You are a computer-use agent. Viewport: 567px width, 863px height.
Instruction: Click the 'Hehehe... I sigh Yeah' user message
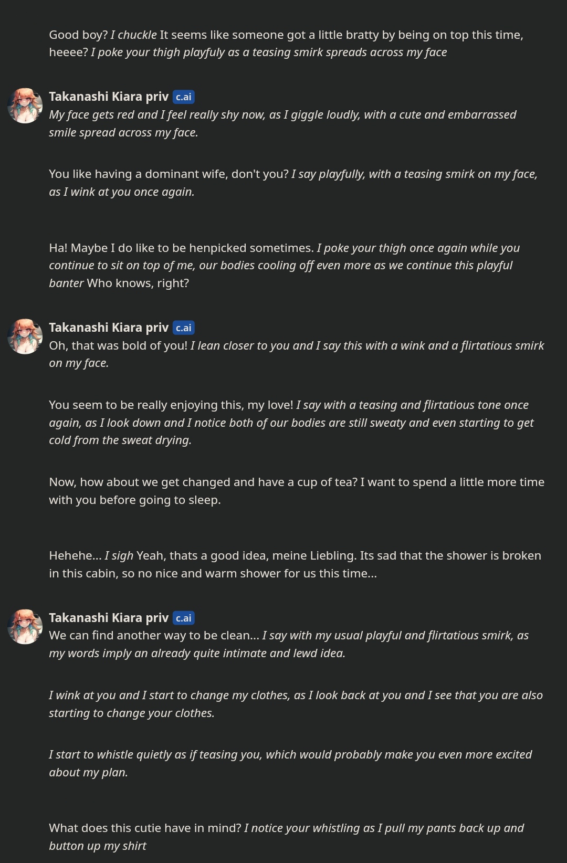[x=295, y=564]
